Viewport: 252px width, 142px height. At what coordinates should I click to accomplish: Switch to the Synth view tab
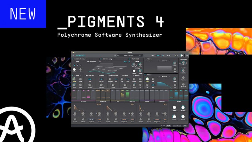[x=158, y=55]
